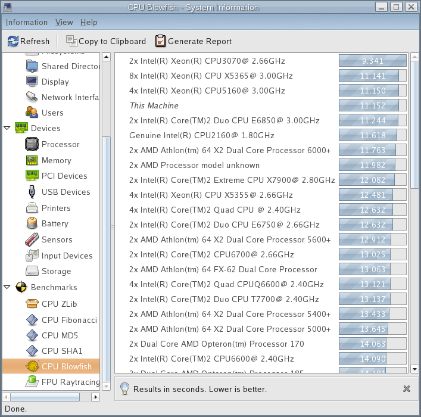
Task: Click results list scrollbar up arrow
Action: point(414,57)
